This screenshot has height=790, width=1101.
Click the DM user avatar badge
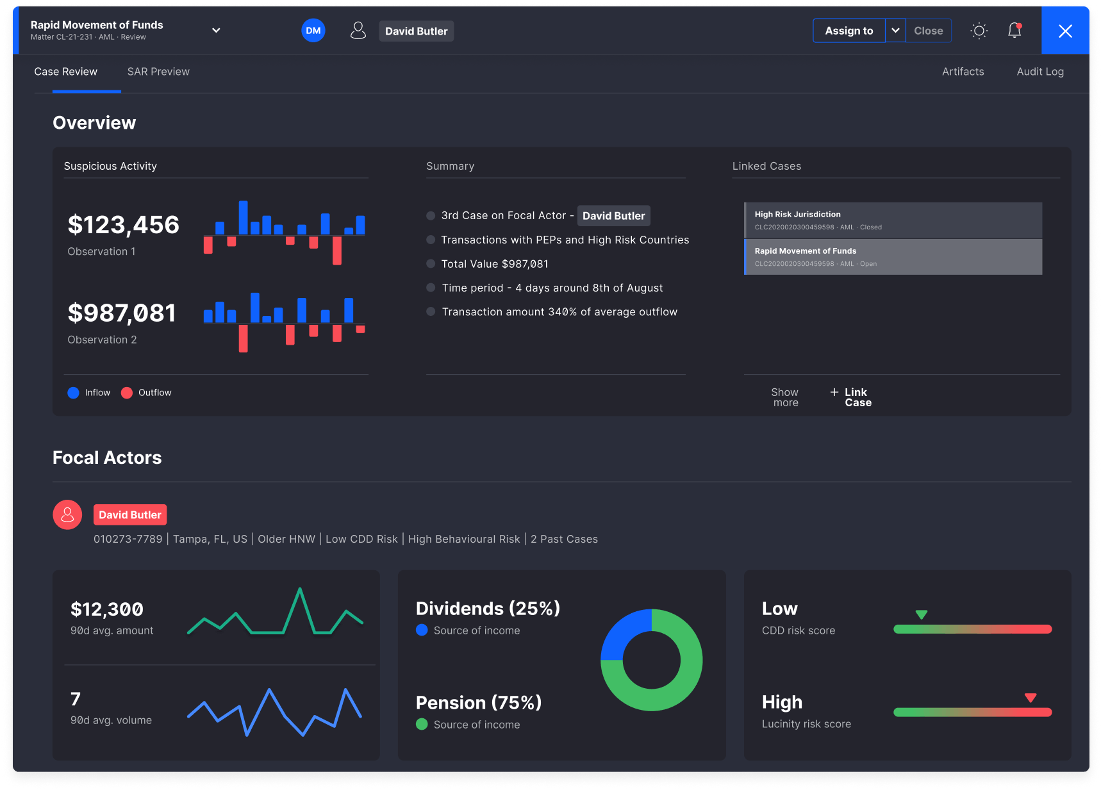pyautogui.click(x=313, y=31)
